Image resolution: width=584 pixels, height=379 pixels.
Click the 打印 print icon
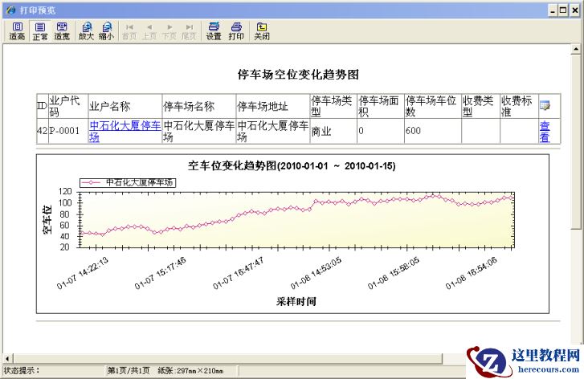coord(236,31)
